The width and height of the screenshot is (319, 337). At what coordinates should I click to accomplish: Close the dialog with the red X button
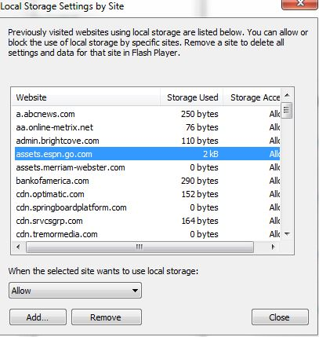pos(300,4)
